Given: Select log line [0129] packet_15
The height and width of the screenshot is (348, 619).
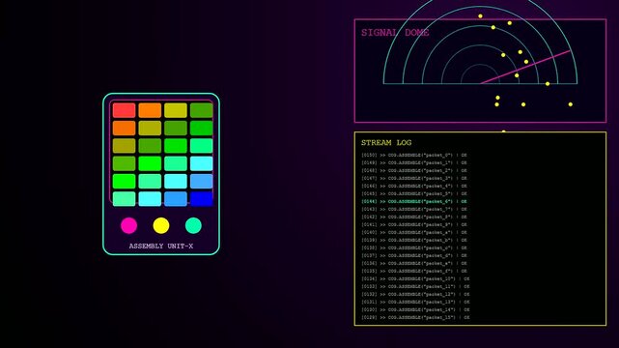Looking at the screenshot, I should click(x=415, y=318).
